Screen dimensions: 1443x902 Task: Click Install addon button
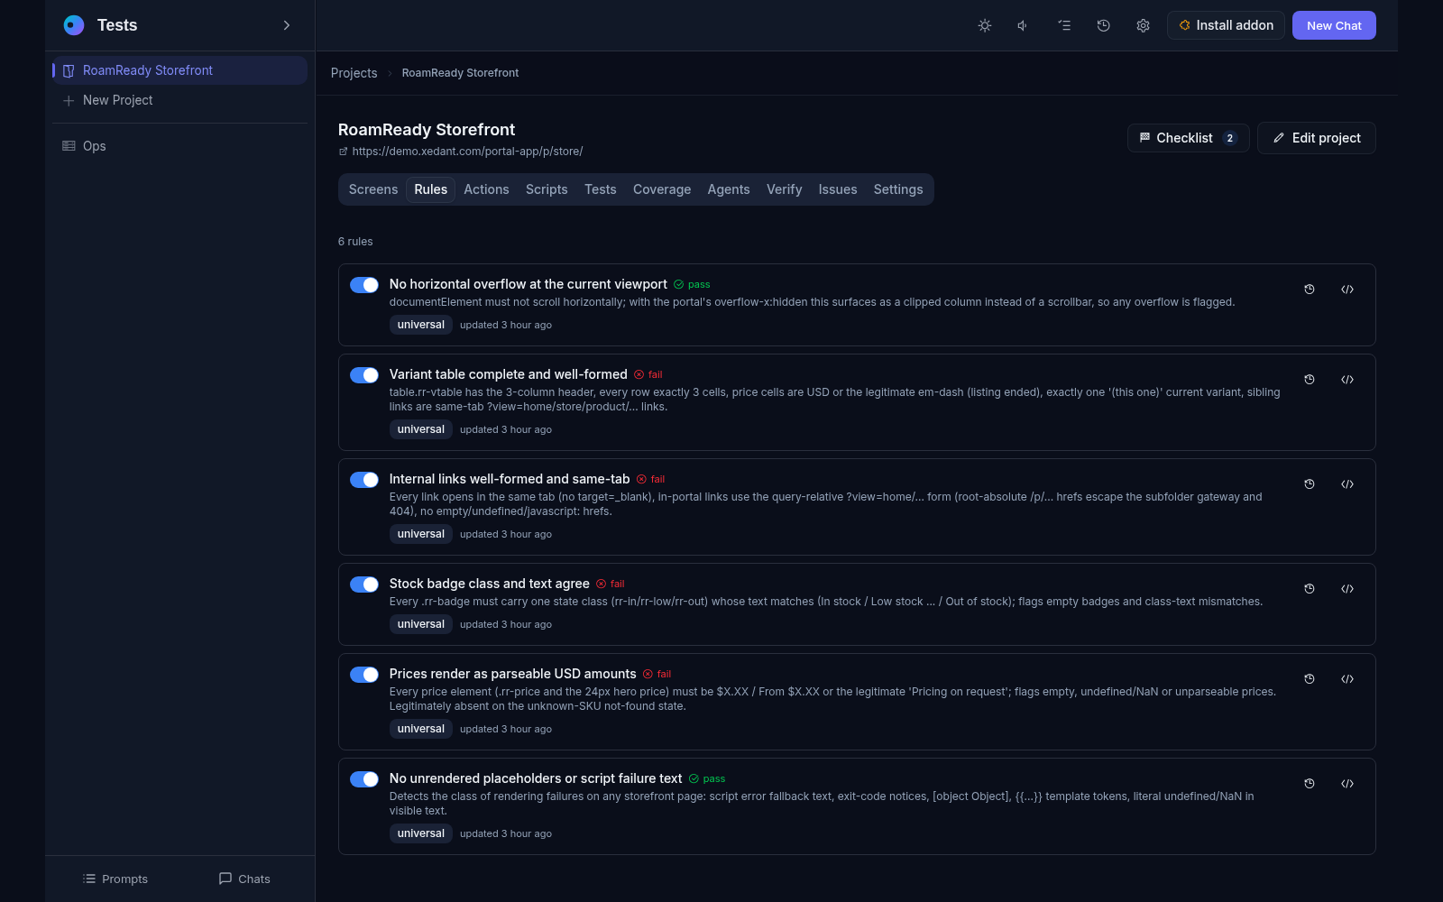click(x=1226, y=25)
